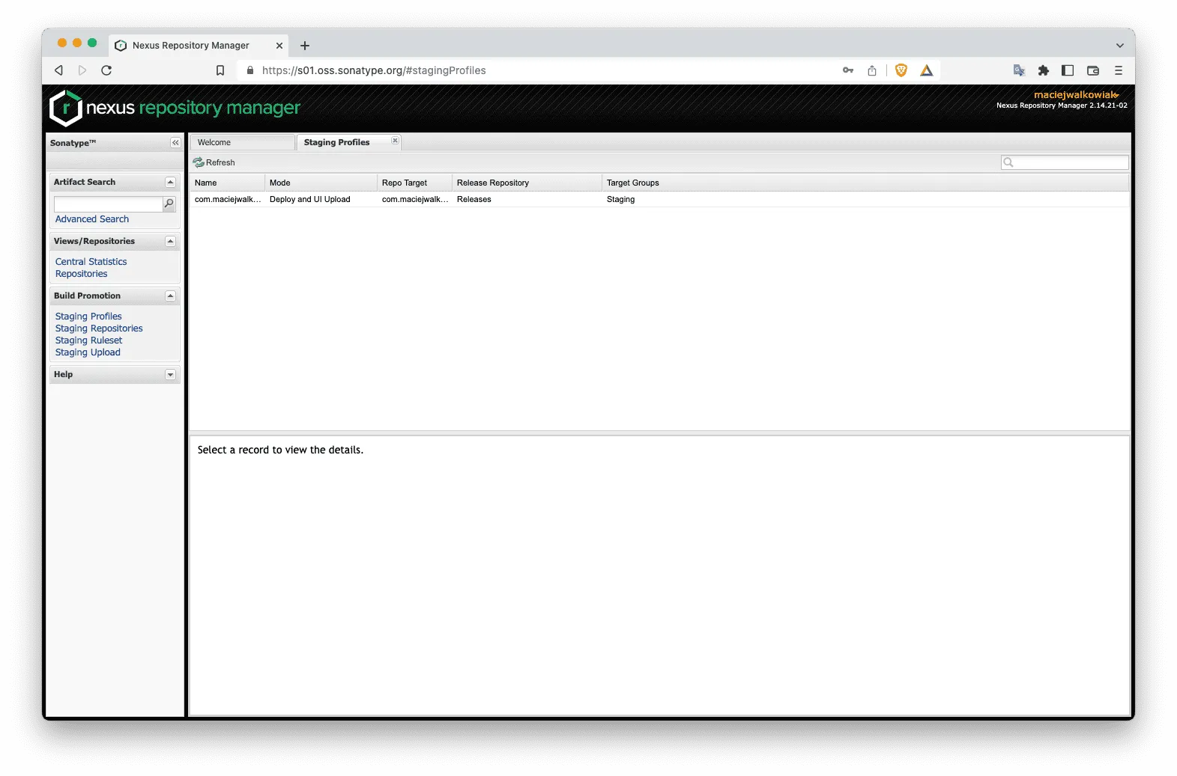Click the Refresh toolbar button

click(214, 162)
